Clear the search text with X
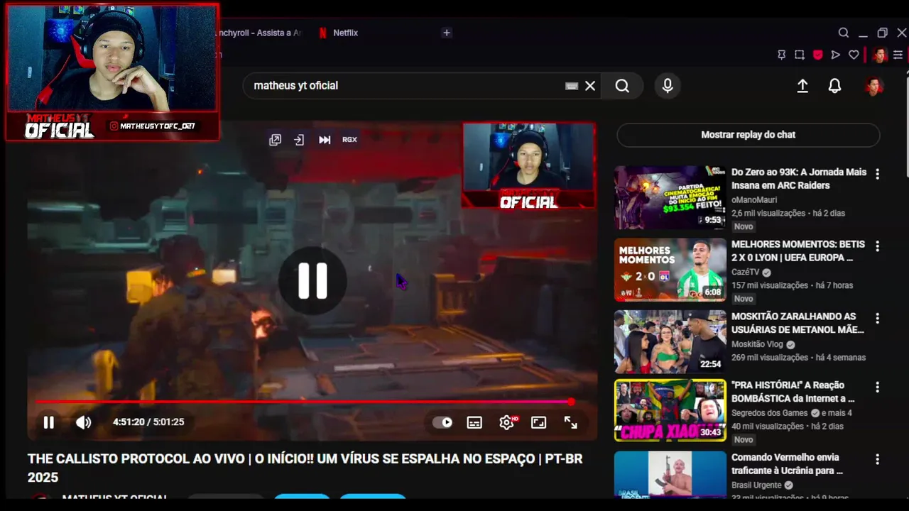Image resolution: width=909 pixels, height=511 pixels. coord(590,86)
